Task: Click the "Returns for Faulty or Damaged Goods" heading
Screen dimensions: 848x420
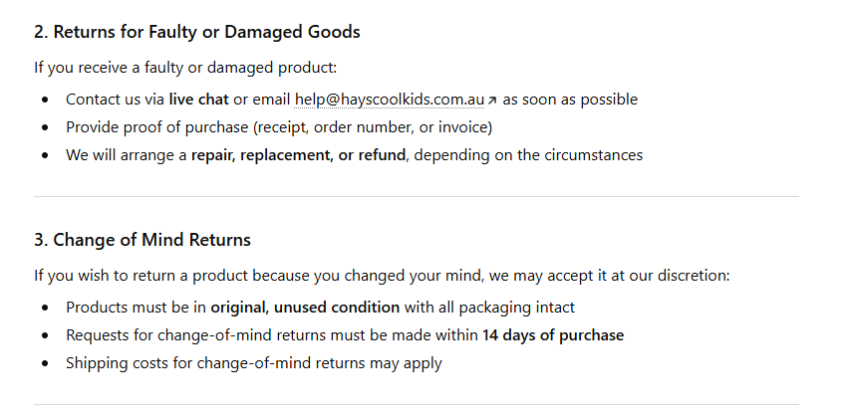Action: click(196, 32)
